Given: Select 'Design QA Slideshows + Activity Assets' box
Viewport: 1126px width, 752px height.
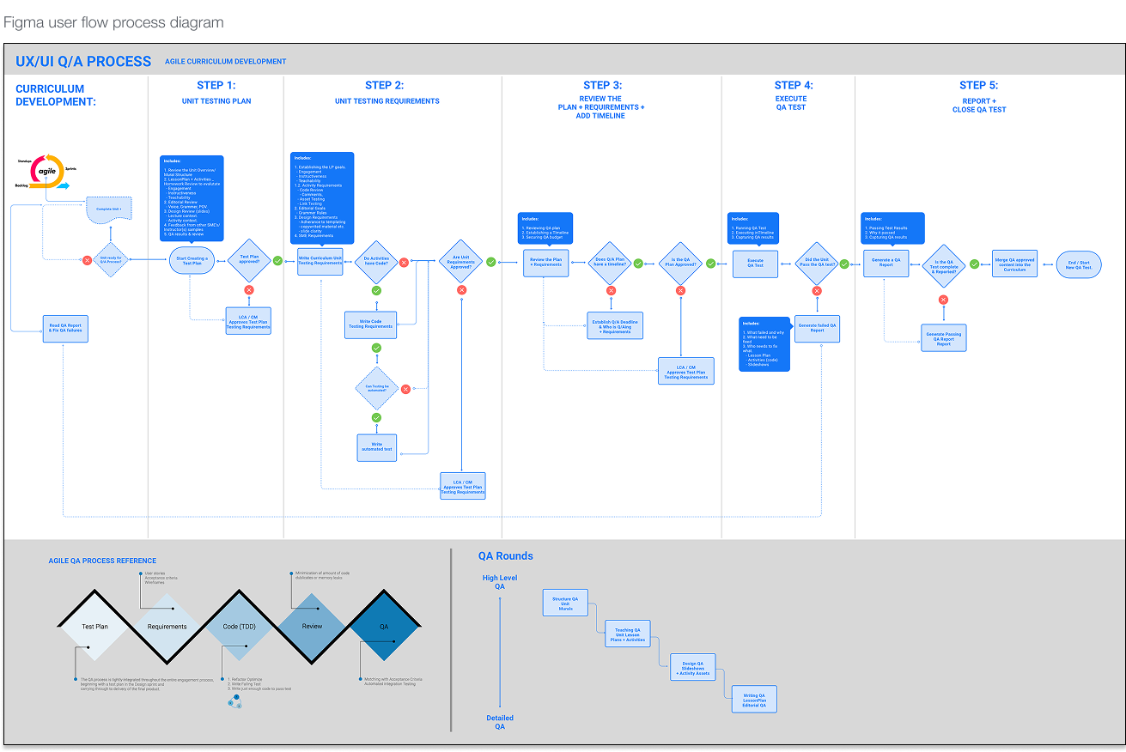Looking at the screenshot, I should coord(692,668).
